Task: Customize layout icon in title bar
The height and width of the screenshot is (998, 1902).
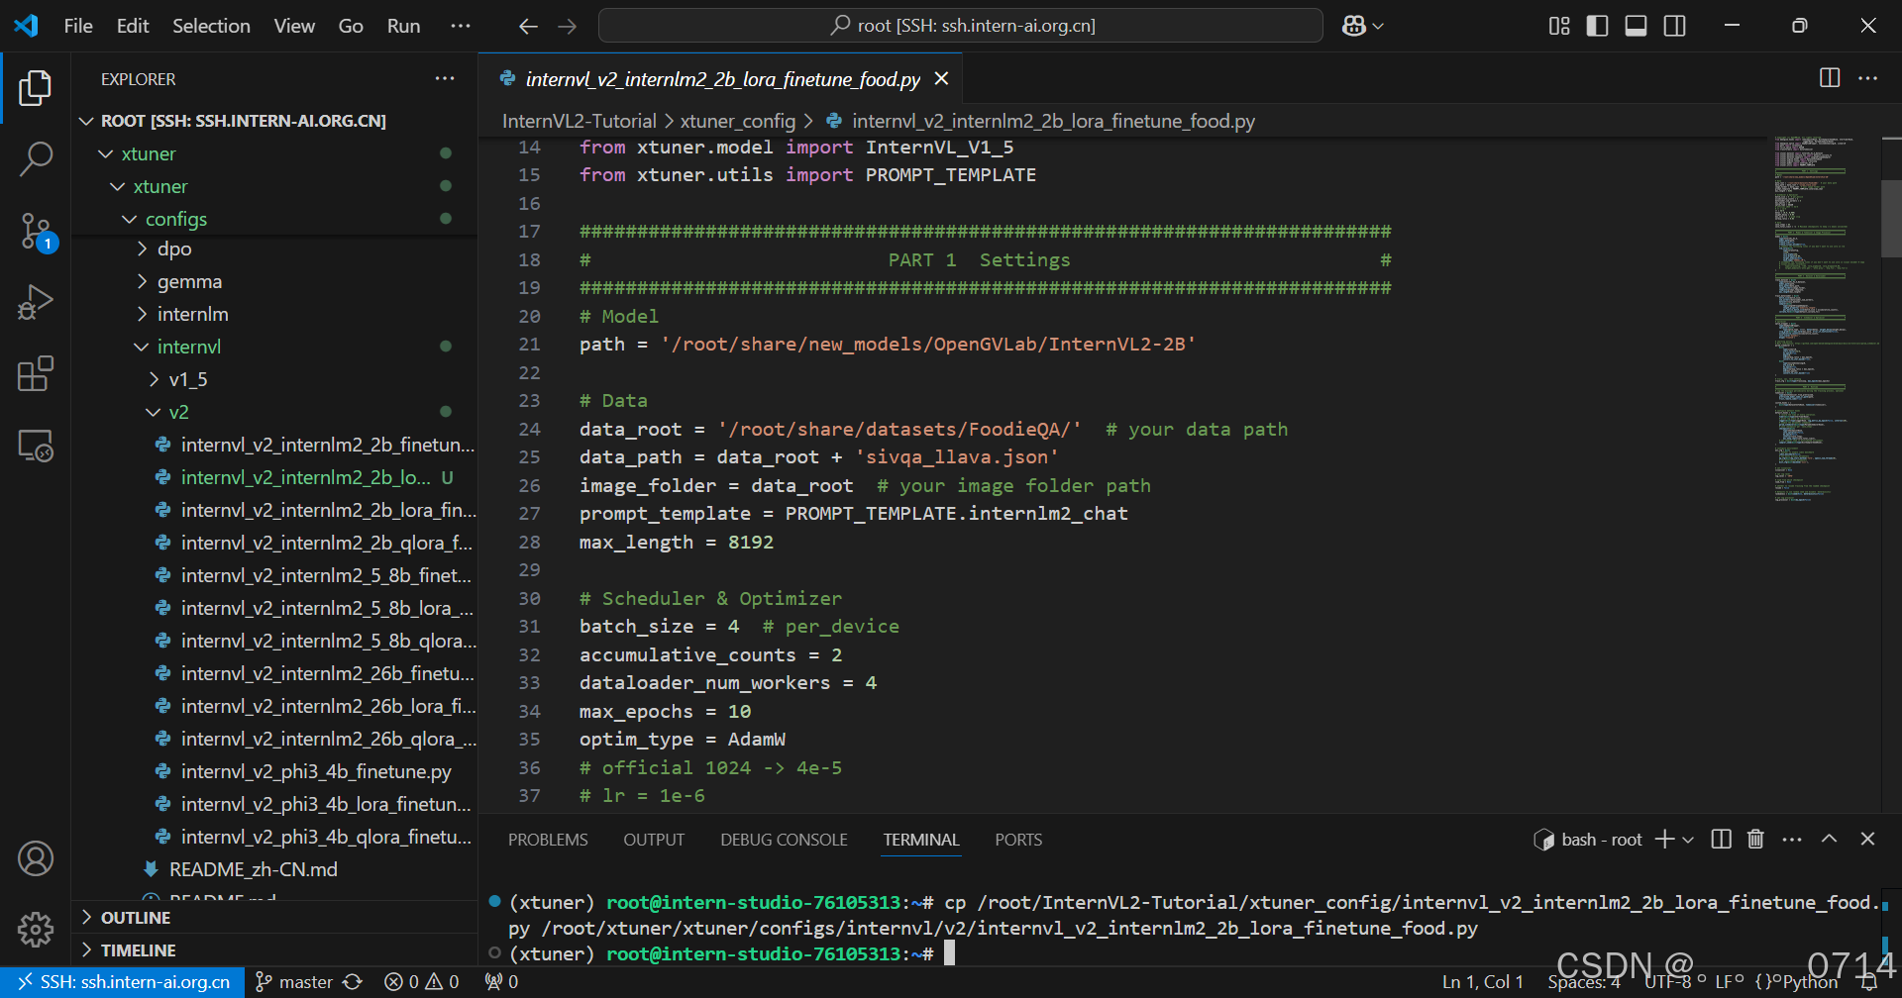Action: pyautogui.click(x=1559, y=27)
